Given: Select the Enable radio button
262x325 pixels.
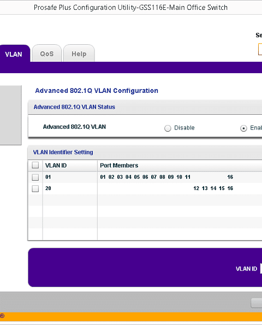Looking at the screenshot, I should pos(243,128).
